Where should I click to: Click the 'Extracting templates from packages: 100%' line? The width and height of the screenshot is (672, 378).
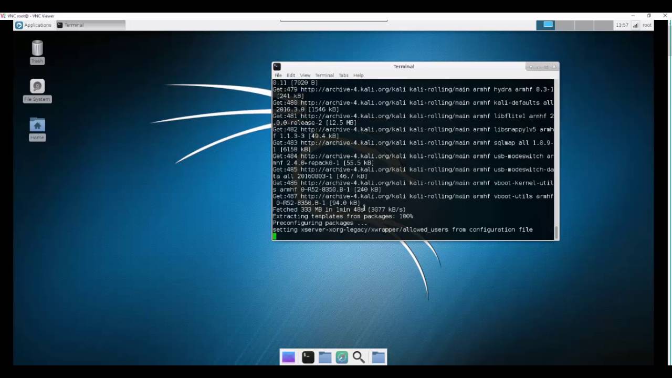342,216
